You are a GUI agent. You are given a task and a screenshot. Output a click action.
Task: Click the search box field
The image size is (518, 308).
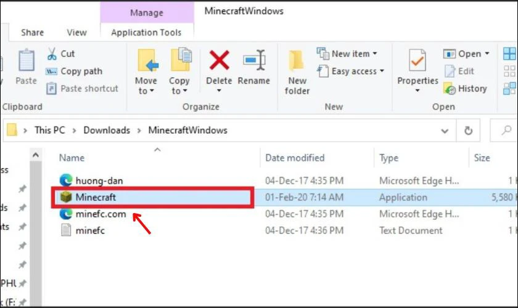click(x=504, y=131)
